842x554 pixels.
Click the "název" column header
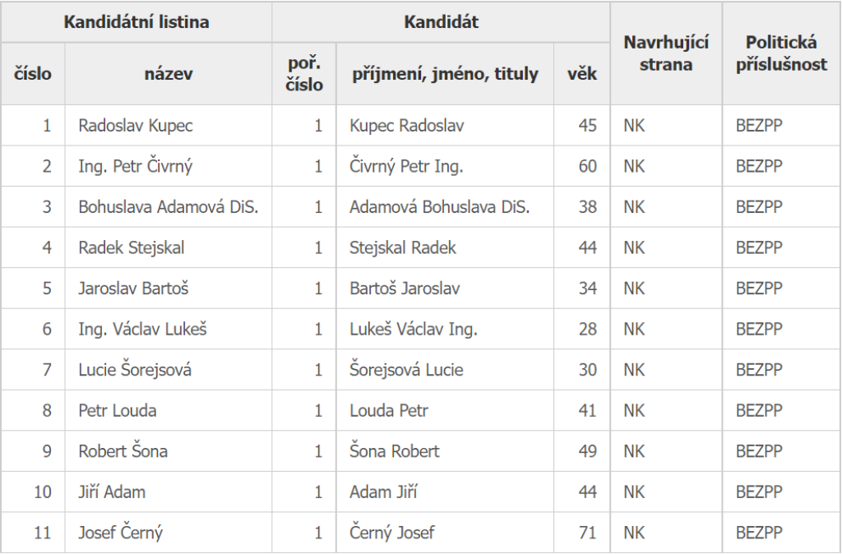[x=169, y=74]
